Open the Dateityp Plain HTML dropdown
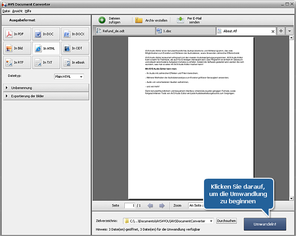Viewport: 296px width, 236px height. (69, 76)
